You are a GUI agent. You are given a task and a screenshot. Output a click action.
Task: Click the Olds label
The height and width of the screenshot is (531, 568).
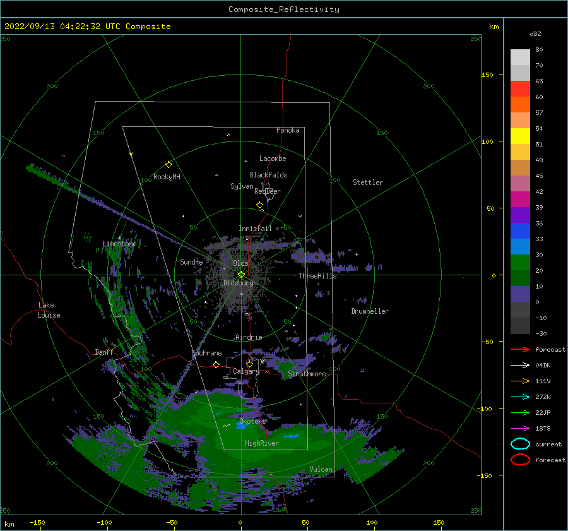point(240,263)
